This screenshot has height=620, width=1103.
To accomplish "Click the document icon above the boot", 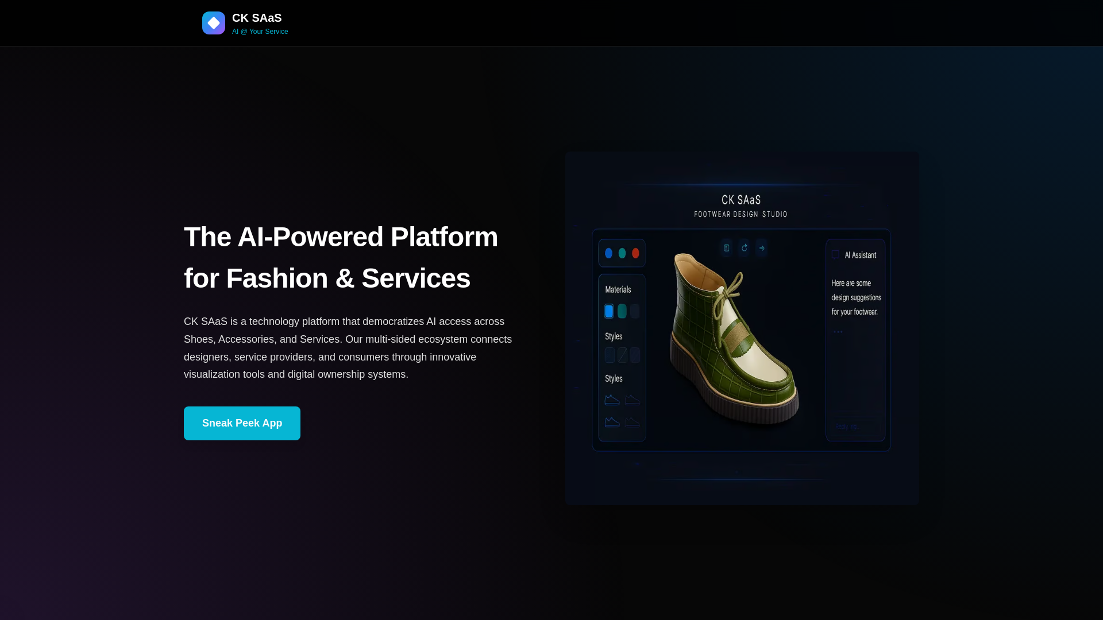I will [727, 248].
